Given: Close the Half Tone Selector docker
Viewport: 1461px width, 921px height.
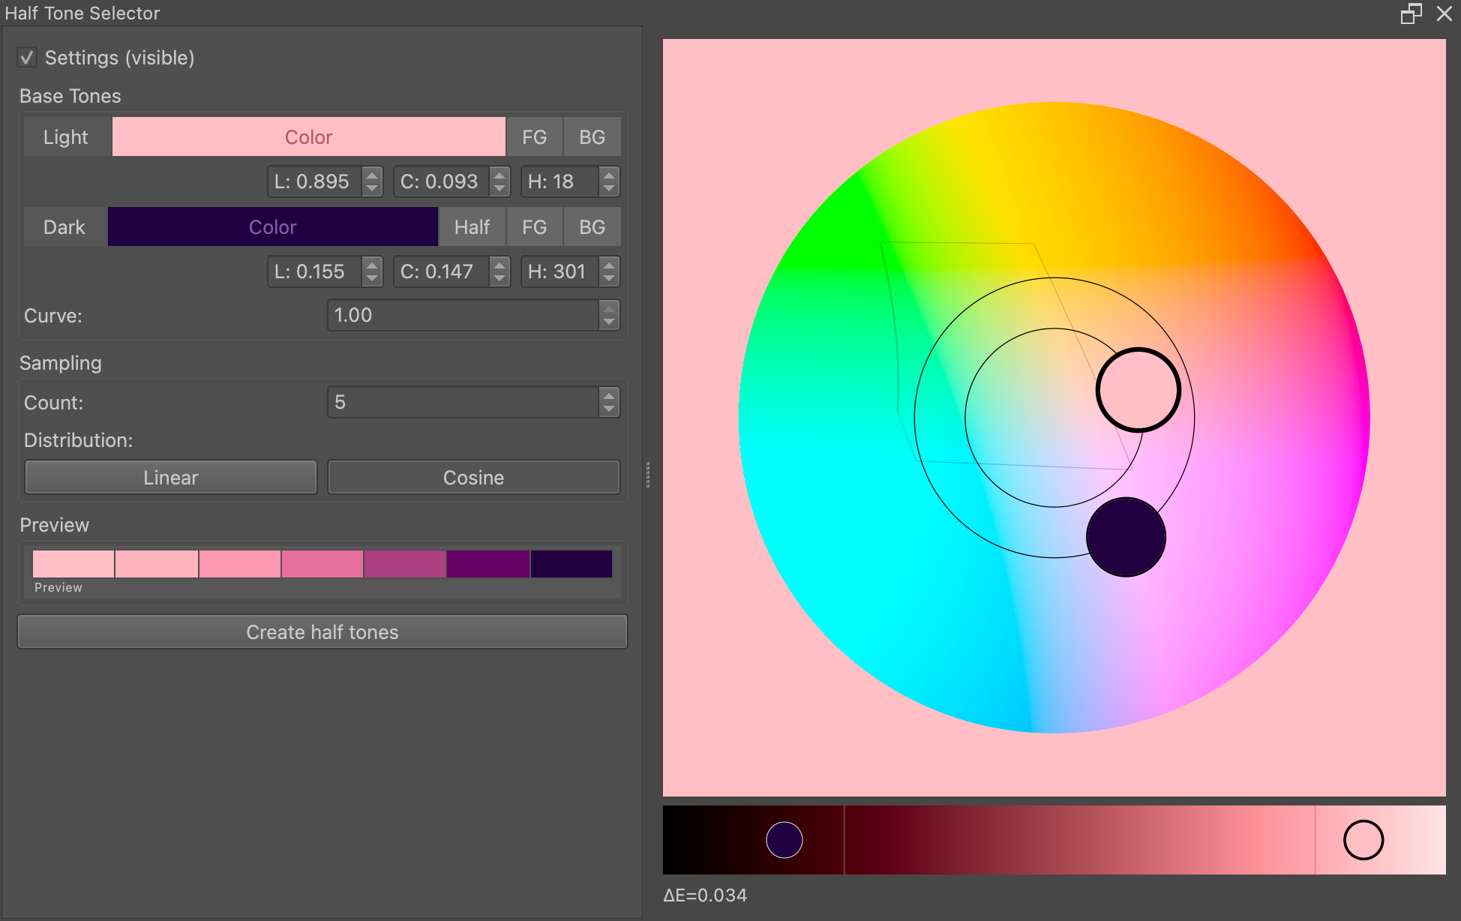Looking at the screenshot, I should 1444,13.
